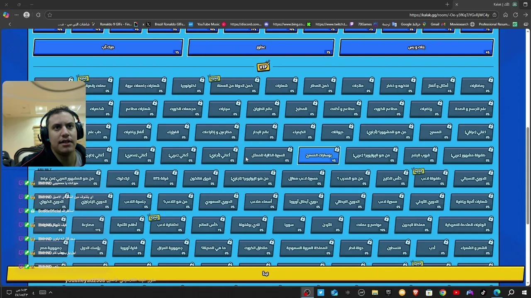
Task: Pick the نادي برشلونة category
Action: click(x=249, y=225)
